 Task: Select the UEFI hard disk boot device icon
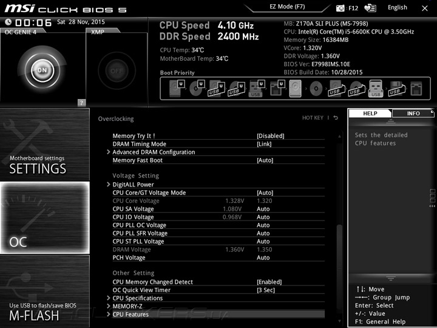point(177,89)
